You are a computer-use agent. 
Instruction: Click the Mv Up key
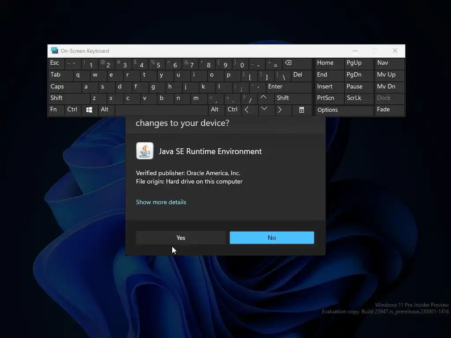point(389,75)
